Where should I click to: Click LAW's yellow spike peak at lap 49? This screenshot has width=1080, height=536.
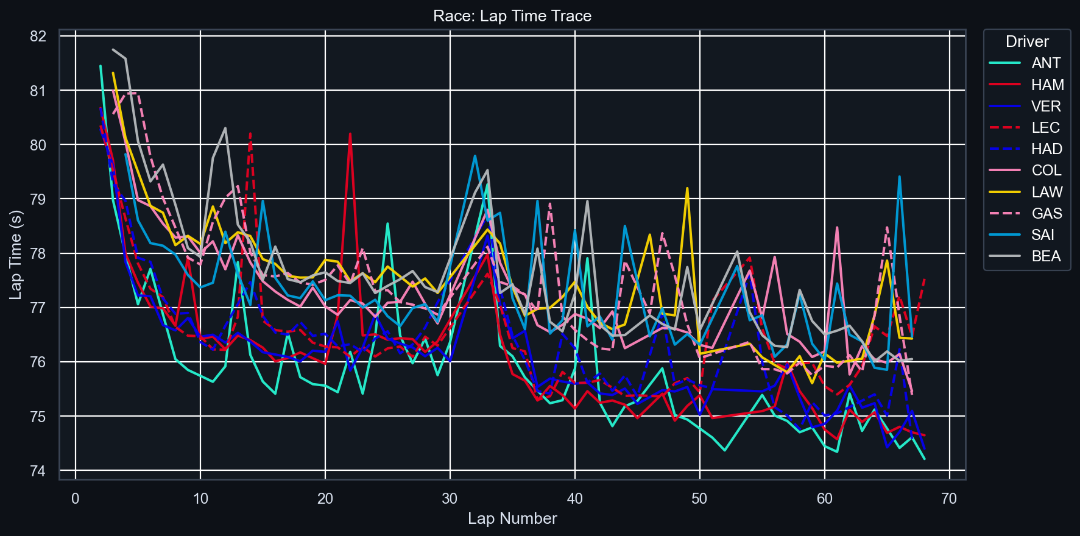687,188
